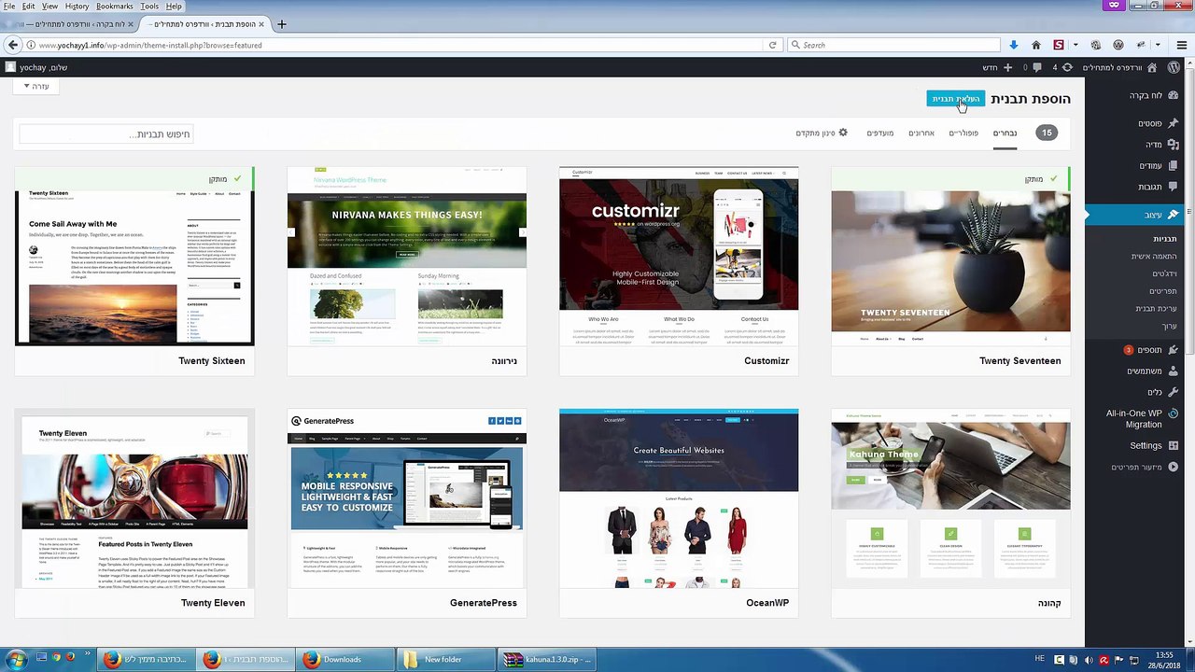The height and width of the screenshot is (672, 1195).
Task: Go to the browser home icon
Action: point(1036,45)
